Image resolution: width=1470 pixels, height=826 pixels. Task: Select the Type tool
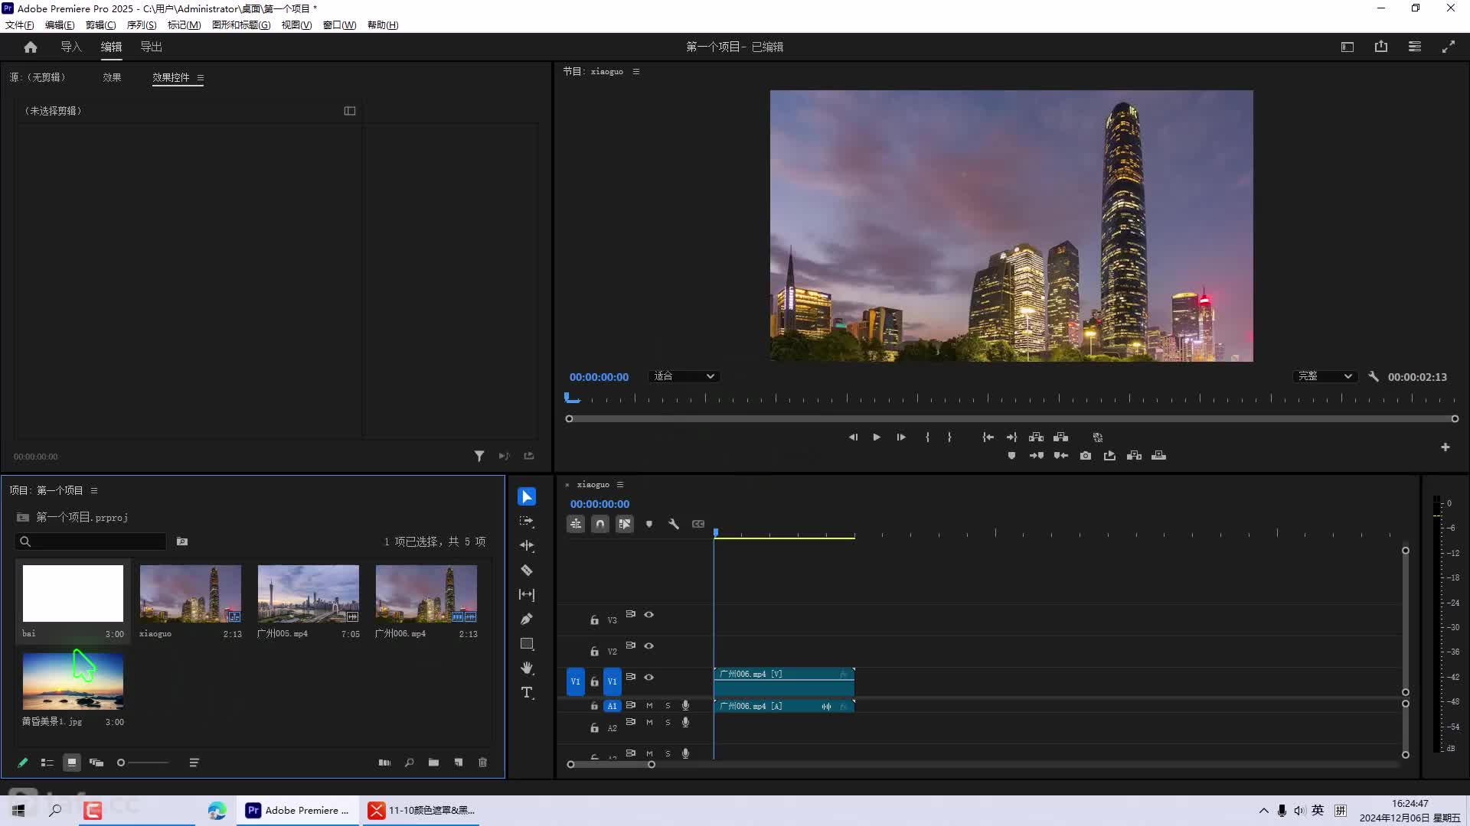click(x=527, y=693)
